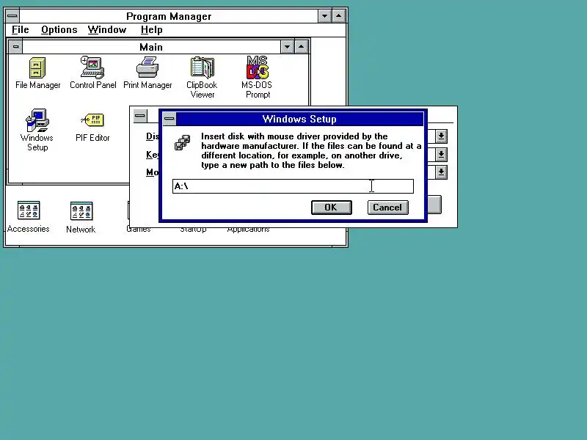The image size is (587, 440).
Task: Open the File menu
Action: [21, 29]
